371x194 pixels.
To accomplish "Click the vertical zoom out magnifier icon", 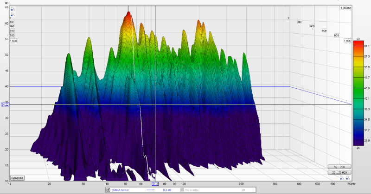I will click(x=12, y=14).
